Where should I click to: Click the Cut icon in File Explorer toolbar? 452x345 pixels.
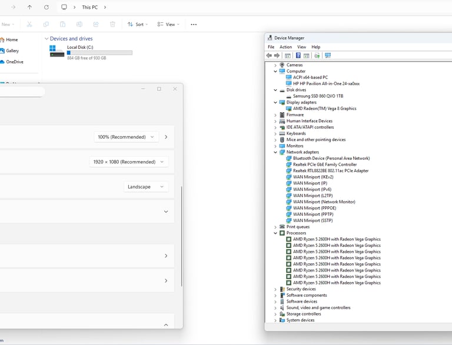29,25
